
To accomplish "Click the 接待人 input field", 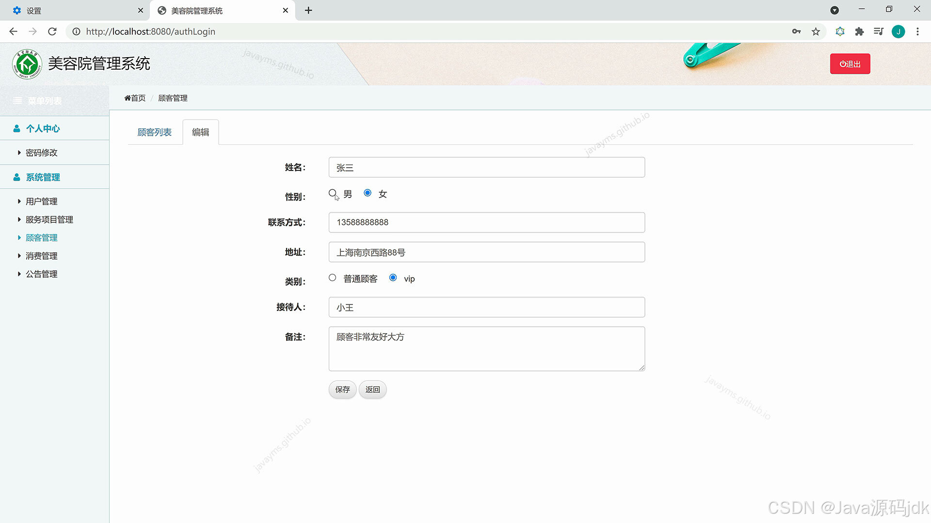I will (487, 308).
